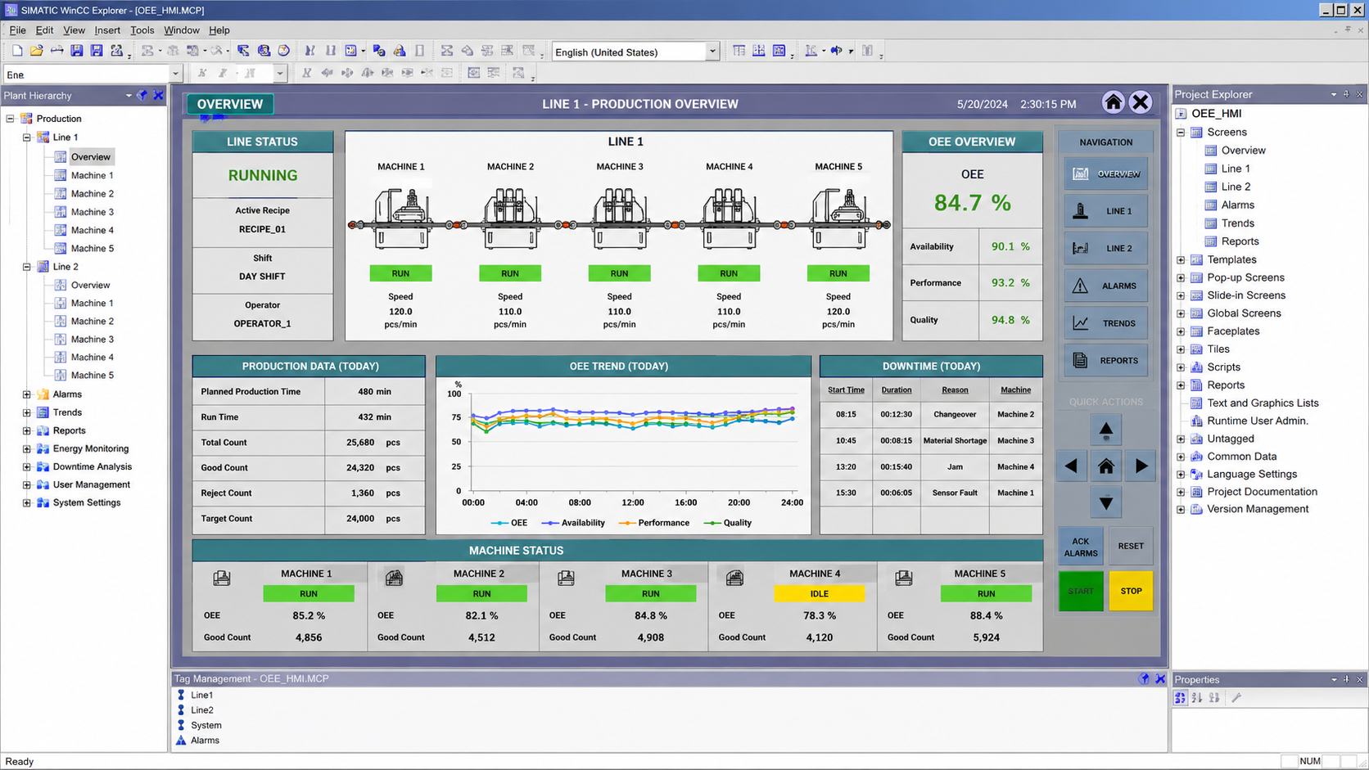The image size is (1369, 770).
Task: Click Machine 3 drawing on Line 1
Action: point(620,218)
